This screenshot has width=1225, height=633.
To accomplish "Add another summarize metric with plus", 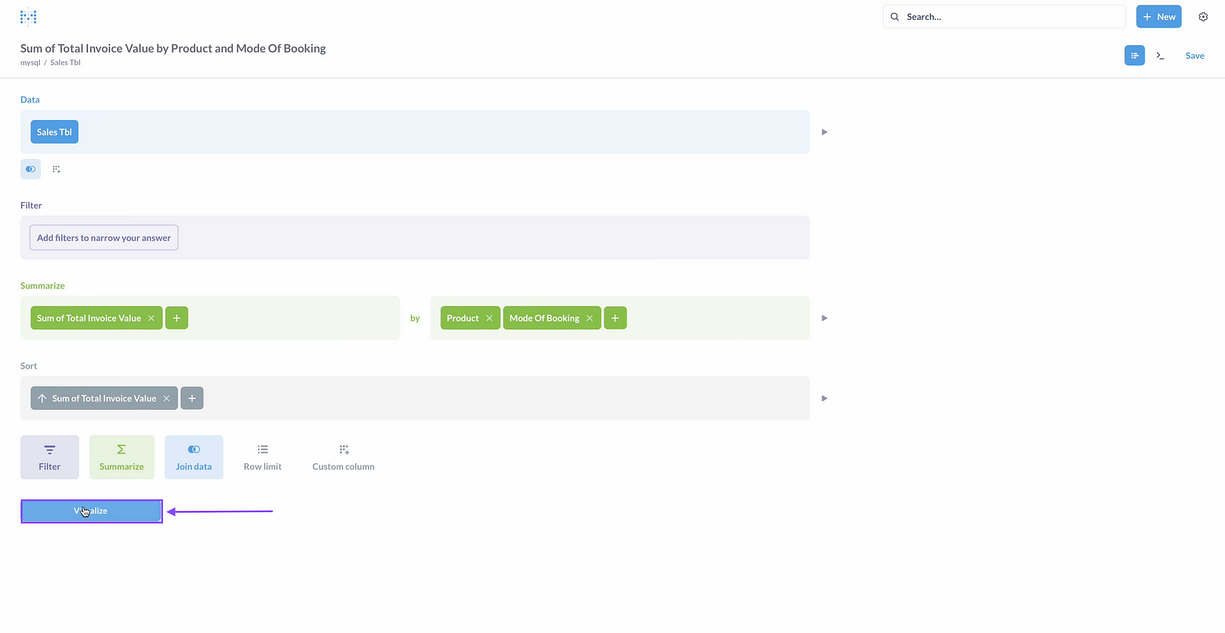I will click(177, 318).
